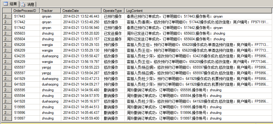Click LogContent 周玲已发送订单成功 for ID 655603
The width and height of the screenshot is (273, 124).
tap(199, 33)
